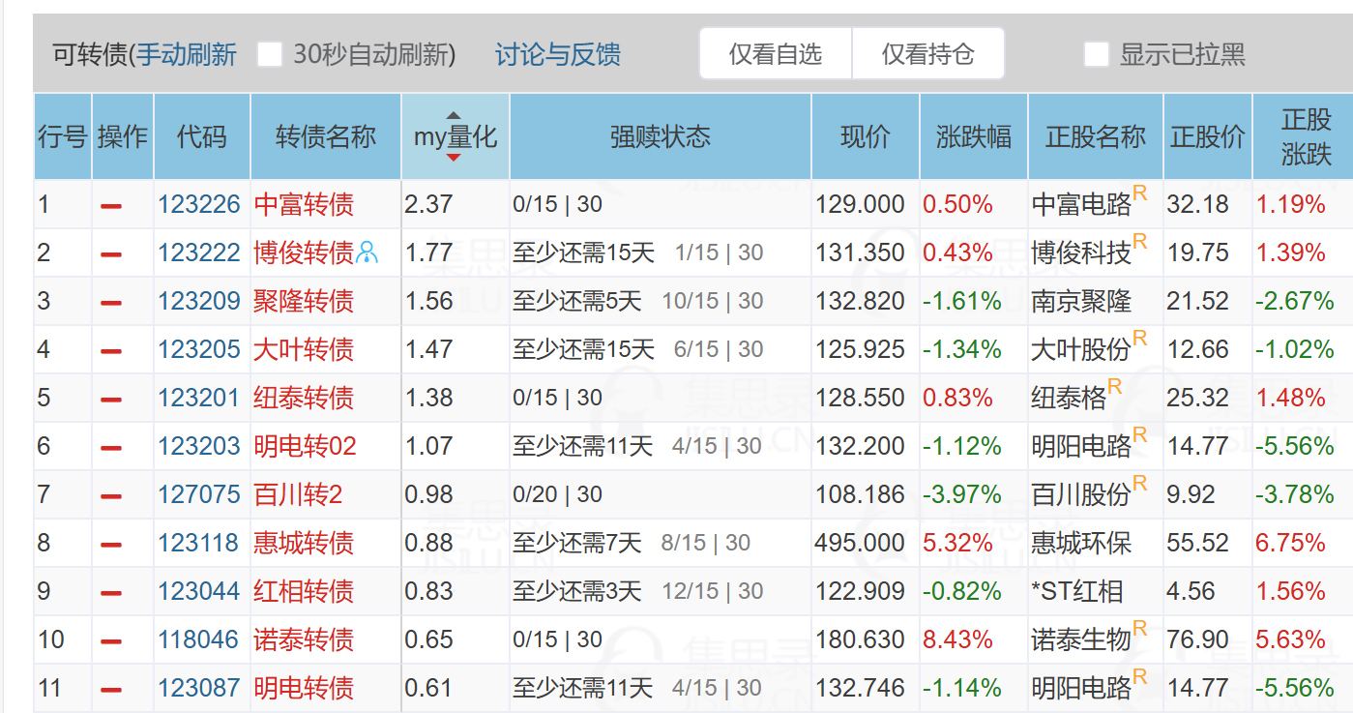Click the red minus icon for 百川转2
The height and width of the screenshot is (713, 1353).
coord(111,496)
